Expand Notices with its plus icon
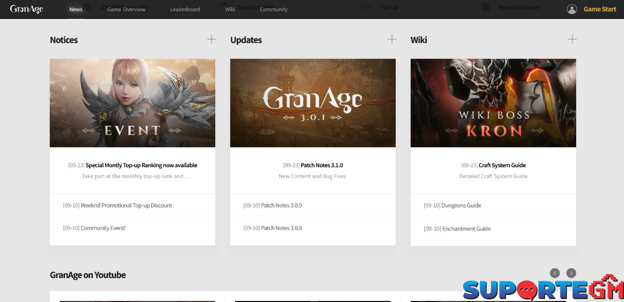Viewport: 624px width, 302px height. click(x=211, y=39)
